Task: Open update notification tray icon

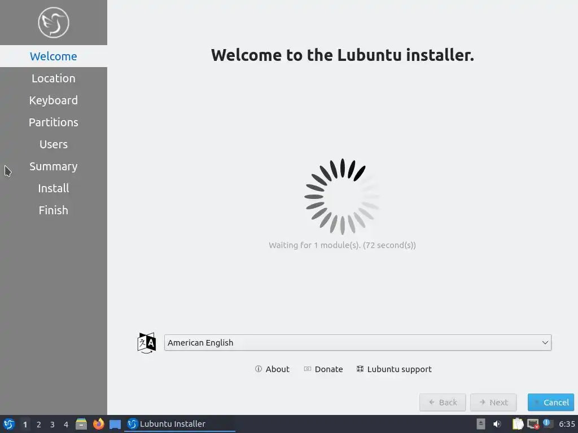Action: (x=548, y=423)
